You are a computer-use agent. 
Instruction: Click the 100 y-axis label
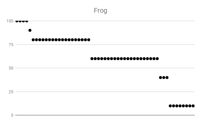[x=10, y=21]
